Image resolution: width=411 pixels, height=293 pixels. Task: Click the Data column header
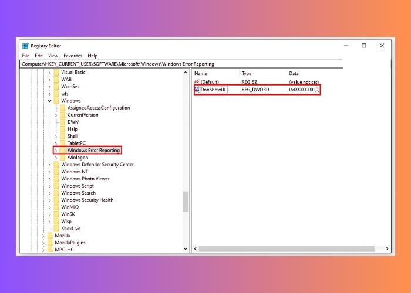294,74
